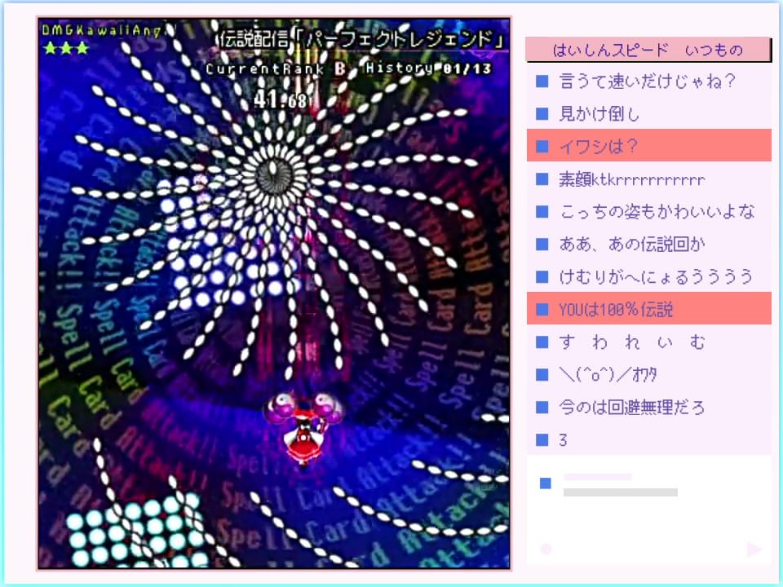Viewport: 783px width, 587px height.
Task: Click the faint round emoji icon in comment box
Action: pyautogui.click(x=546, y=549)
